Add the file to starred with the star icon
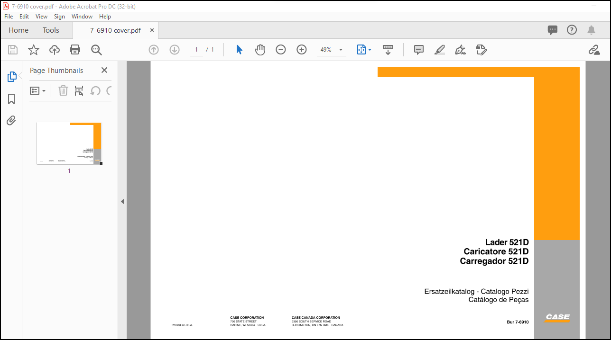Viewport: 611px width, 340px height. pyautogui.click(x=34, y=50)
